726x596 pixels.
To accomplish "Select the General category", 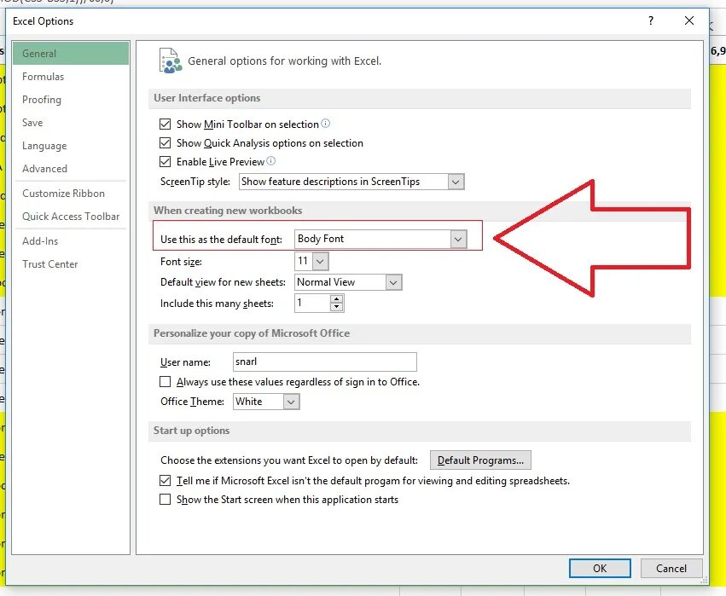I will coord(70,53).
